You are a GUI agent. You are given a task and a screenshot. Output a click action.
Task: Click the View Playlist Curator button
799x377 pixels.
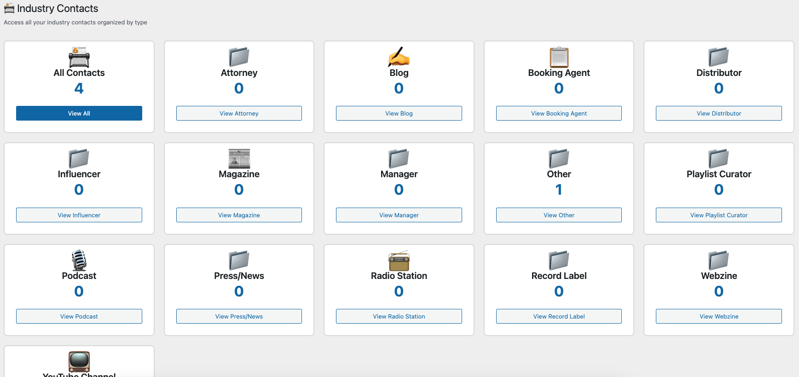[x=718, y=215]
